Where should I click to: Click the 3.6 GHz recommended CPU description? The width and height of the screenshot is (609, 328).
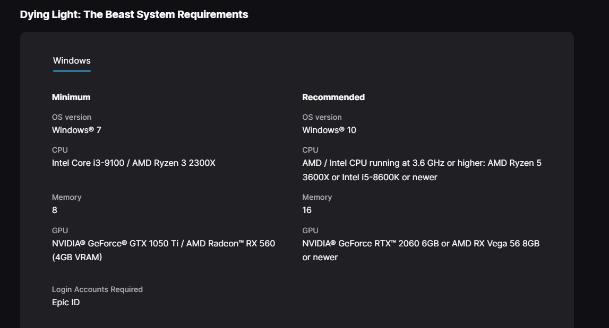point(422,170)
